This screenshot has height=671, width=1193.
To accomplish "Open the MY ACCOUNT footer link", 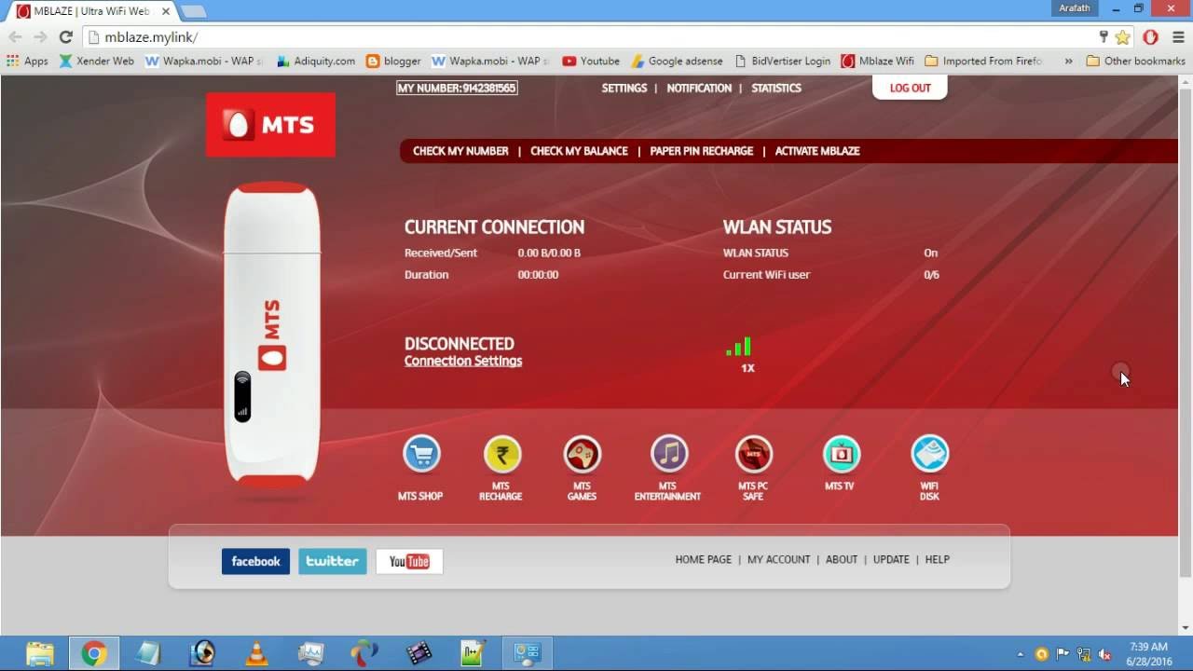I will coord(778,559).
